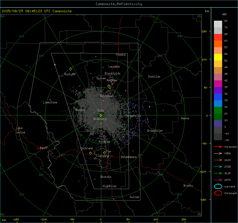
Task: Select the bright green 30-20 dBZ swatch
Action: [x=218, y=110]
